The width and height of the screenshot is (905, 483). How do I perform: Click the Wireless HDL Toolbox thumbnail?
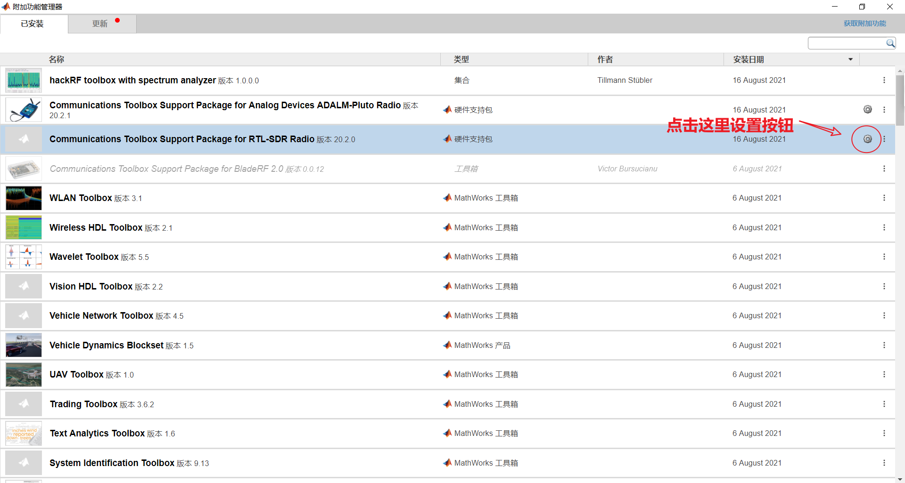click(x=24, y=227)
